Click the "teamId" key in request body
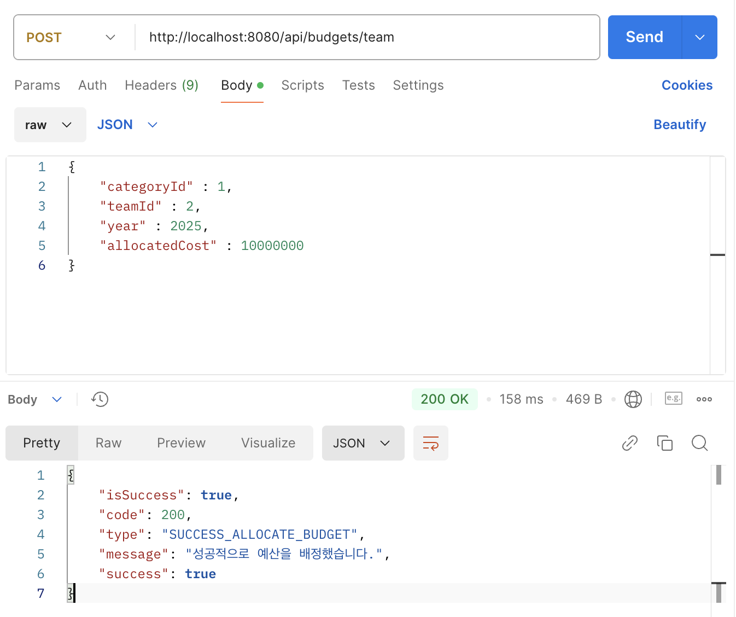Viewport: 736px width, 617px height. pyautogui.click(x=131, y=206)
